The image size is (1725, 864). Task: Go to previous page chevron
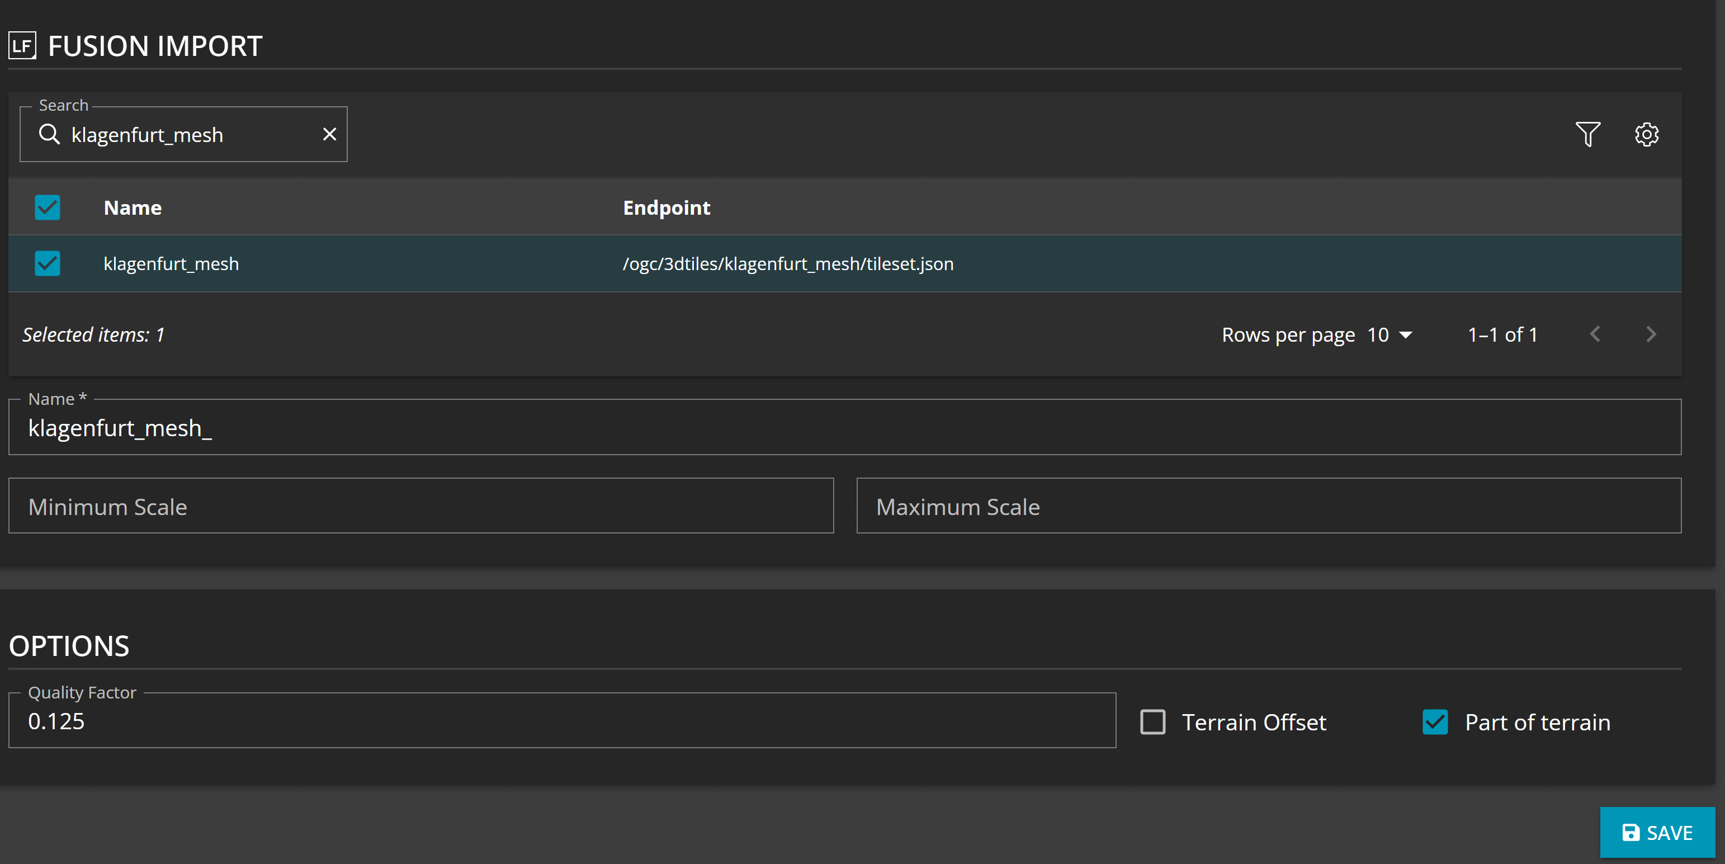click(x=1595, y=334)
